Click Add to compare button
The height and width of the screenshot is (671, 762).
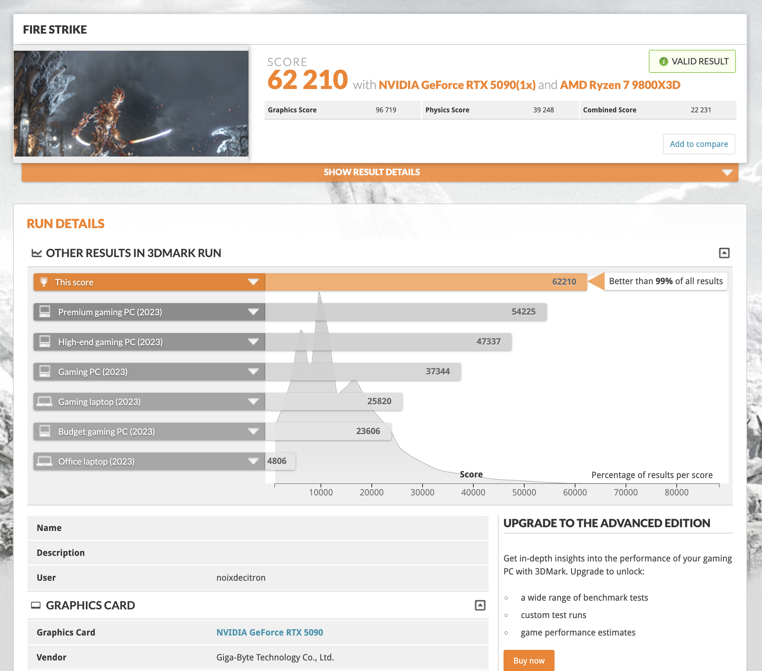click(698, 144)
